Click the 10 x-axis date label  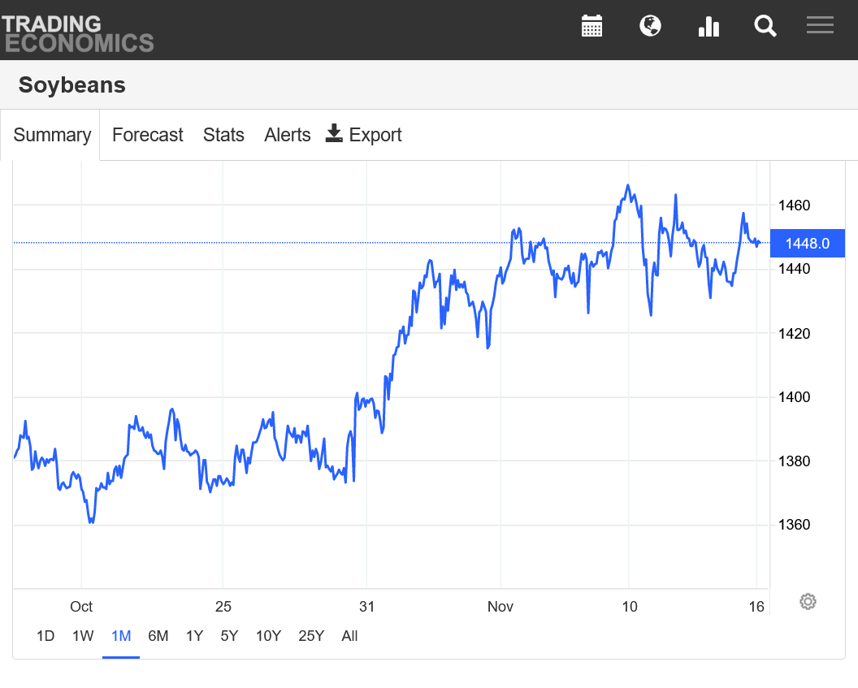(x=629, y=607)
